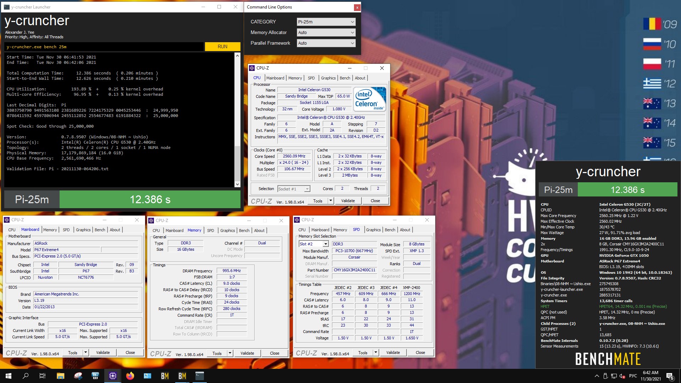This screenshot has width=681, height=383.
Task: Open the notification center icon
Action: [x=670, y=376]
